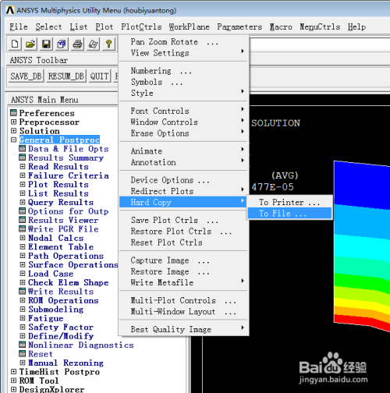The width and height of the screenshot is (390, 393).
Task: Select Device Options menu entry
Action: tap(183, 180)
